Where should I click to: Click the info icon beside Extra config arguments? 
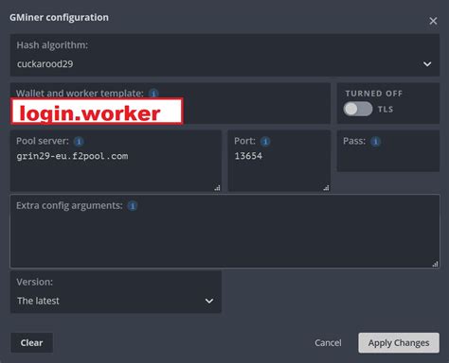pyautogui.click(x=133, y=206)
